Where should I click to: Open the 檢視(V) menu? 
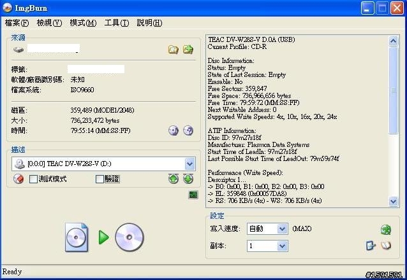(x=49, y=23)
